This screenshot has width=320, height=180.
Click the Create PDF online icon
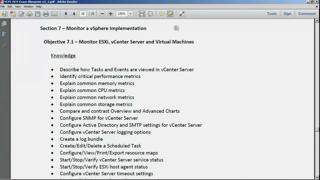tap(13, 14)
